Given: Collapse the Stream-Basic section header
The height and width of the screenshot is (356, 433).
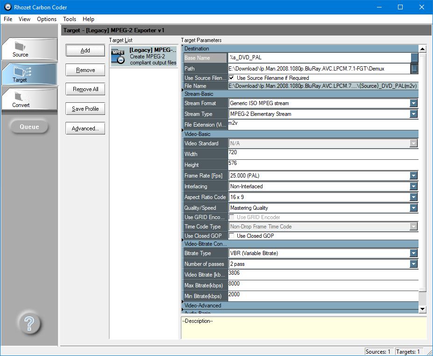Looking at the screenshot, I should click(x=300, y=94).
